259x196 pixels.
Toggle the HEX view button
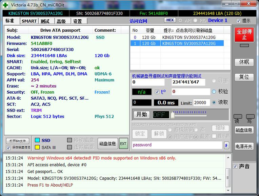[x=170, y=20]
